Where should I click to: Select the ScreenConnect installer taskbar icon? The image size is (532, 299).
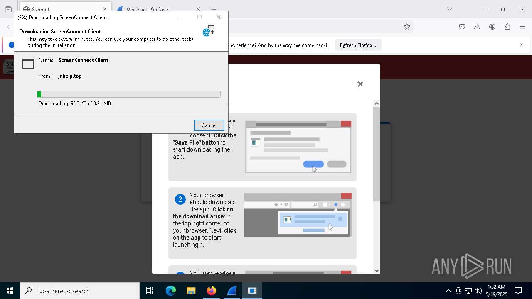252,291
